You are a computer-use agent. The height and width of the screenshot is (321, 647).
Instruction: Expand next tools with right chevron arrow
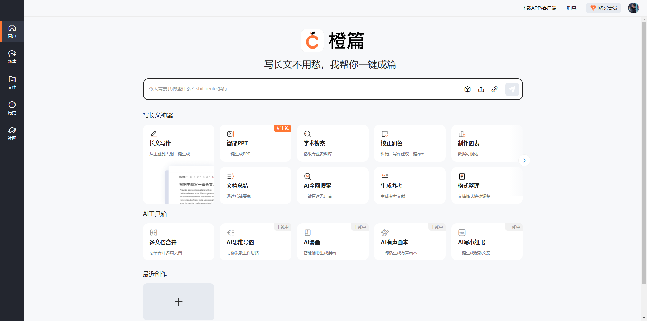point(524,160)
